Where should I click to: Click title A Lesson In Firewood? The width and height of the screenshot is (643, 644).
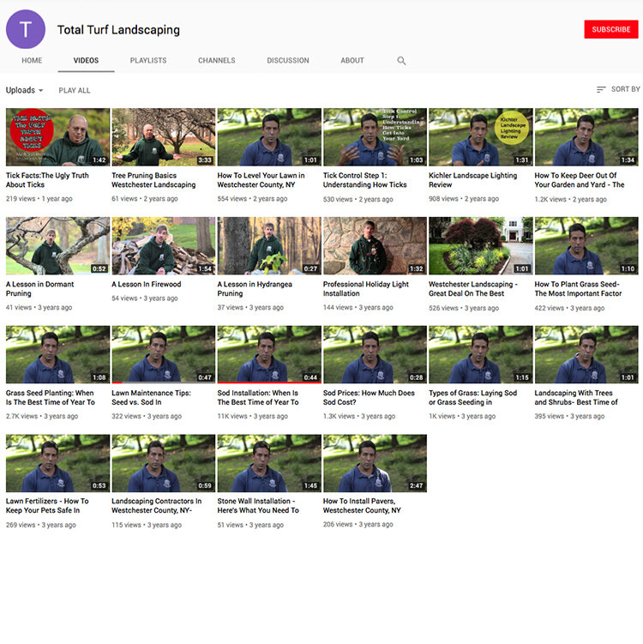146,284
